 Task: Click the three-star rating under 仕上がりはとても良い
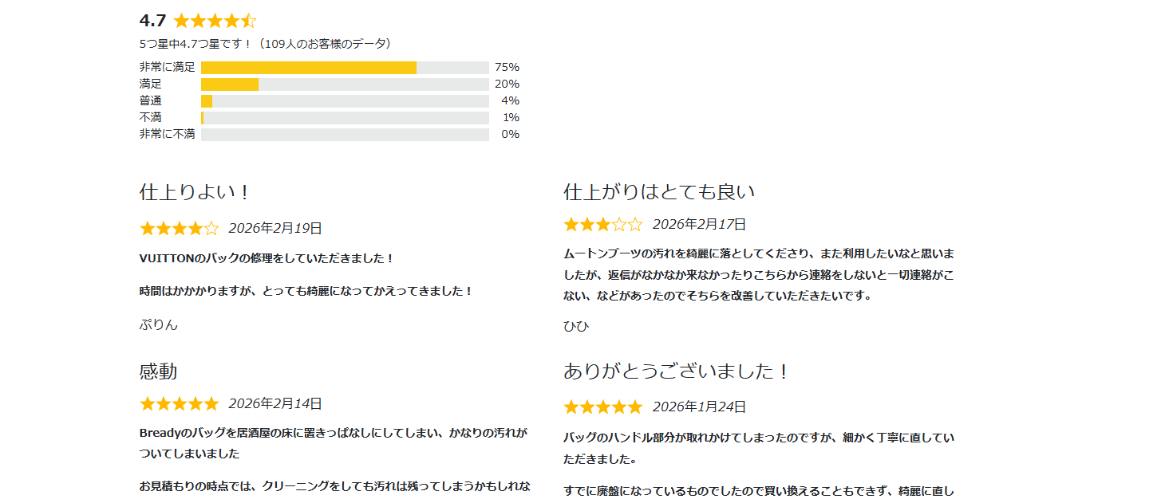pos(602,225)
